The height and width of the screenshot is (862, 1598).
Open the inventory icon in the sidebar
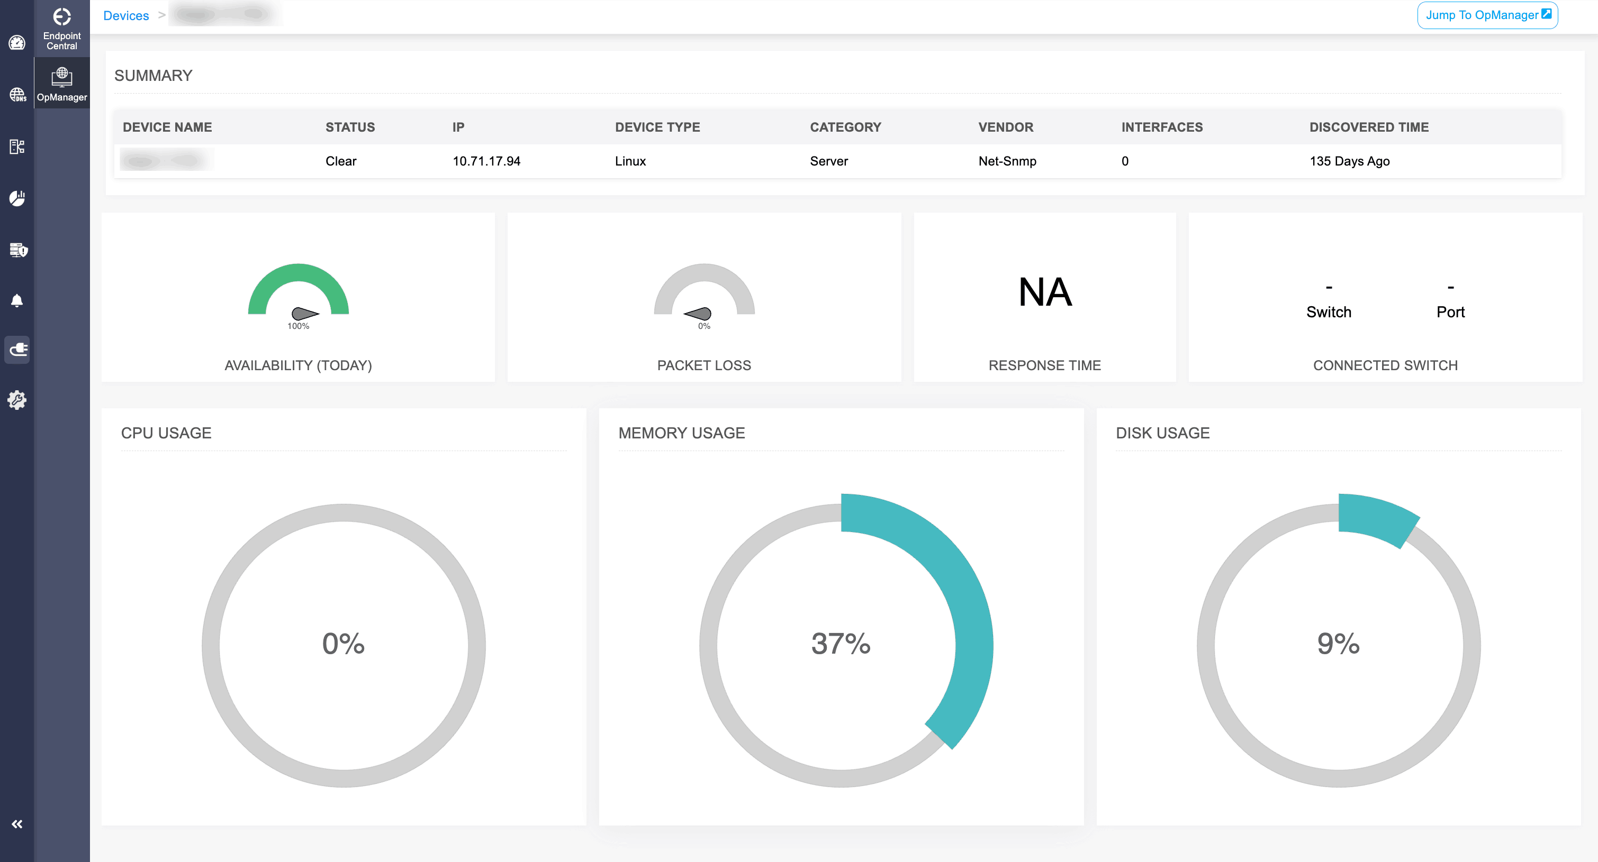pyautogui.click(x=17, y=148)
